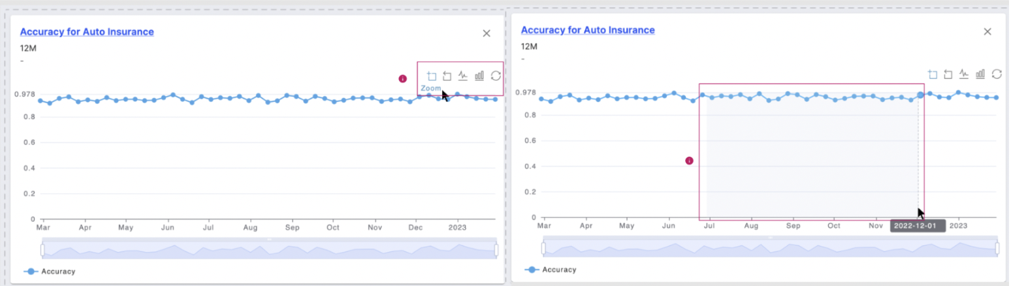
Task: Click the left chart's range slider preview area
Action: tap(269, 250)
